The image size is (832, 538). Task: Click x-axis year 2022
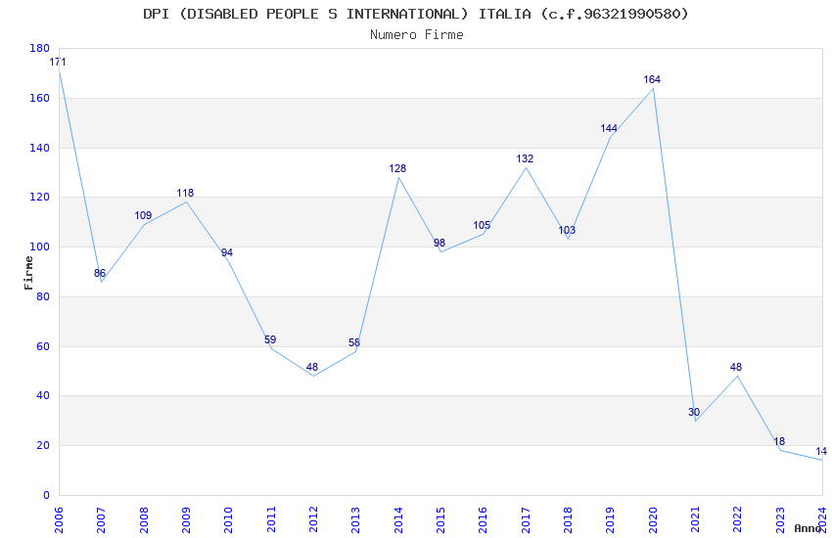click(738, 520)
